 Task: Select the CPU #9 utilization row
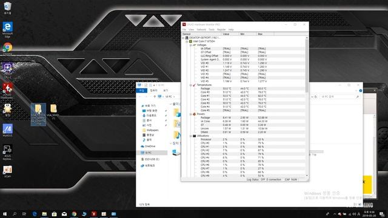coord(244,176)
